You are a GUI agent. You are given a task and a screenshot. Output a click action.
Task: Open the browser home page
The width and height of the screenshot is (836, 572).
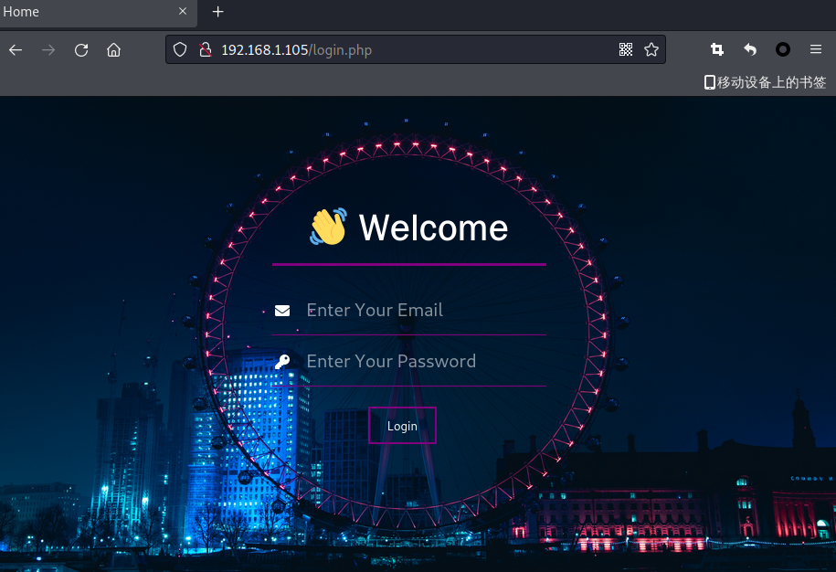pyautogui.click(x=113, y=50)
